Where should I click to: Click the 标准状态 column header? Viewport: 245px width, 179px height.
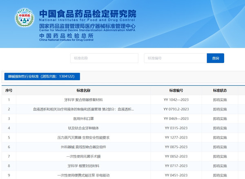point(220,90)
